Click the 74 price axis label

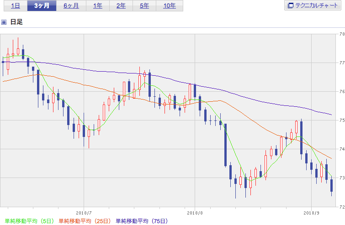[x=342, y=149]
